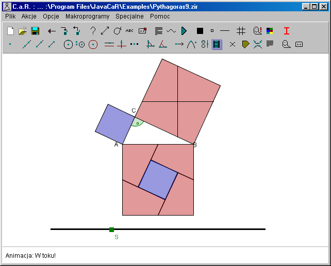331x266 pixels.
Task: Click the blue square left of point C
Action: 115,124
